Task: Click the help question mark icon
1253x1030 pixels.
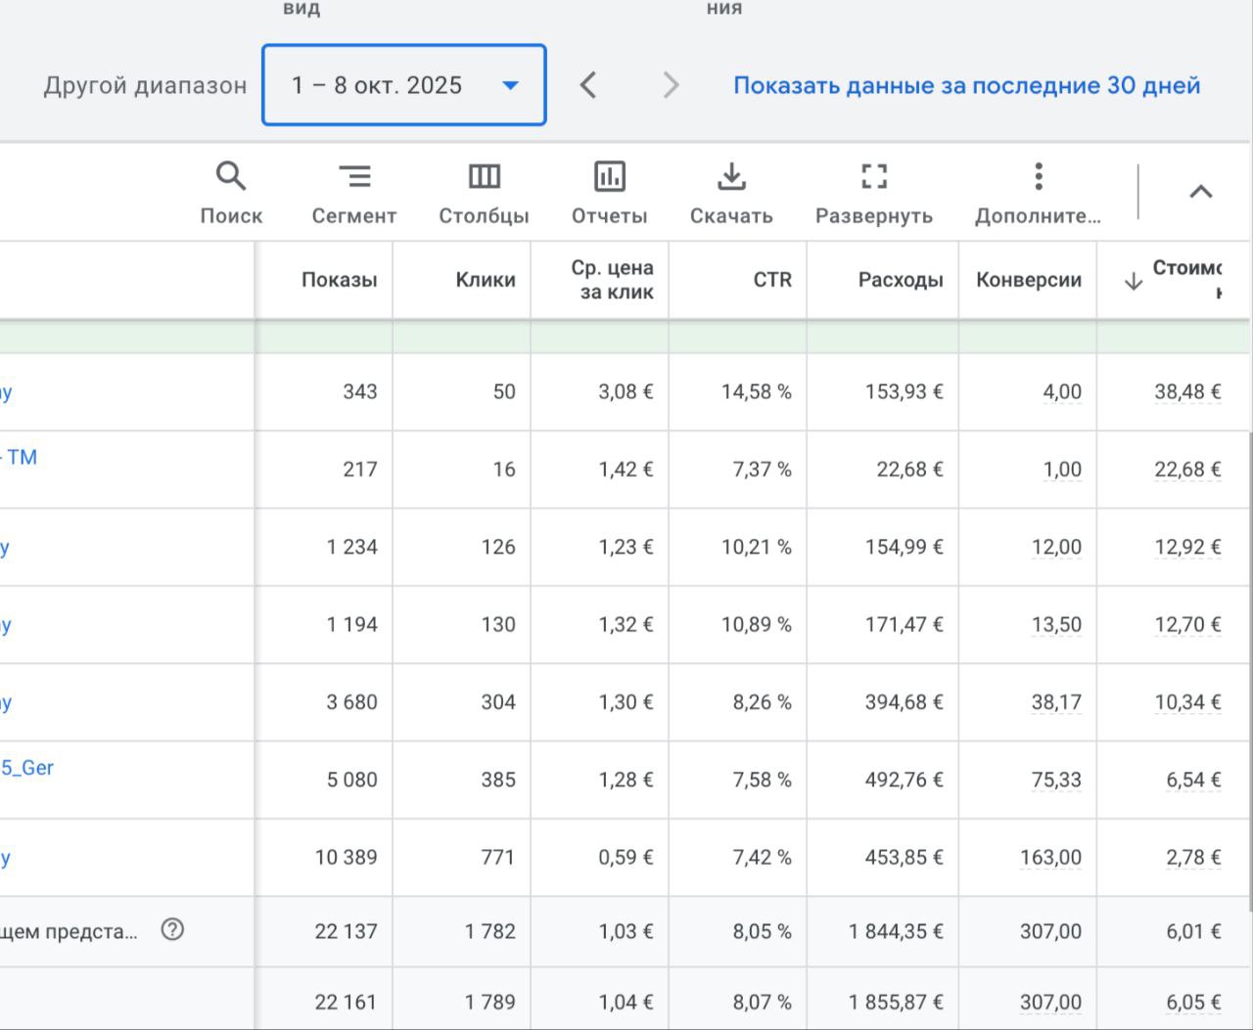Action: 172,929
